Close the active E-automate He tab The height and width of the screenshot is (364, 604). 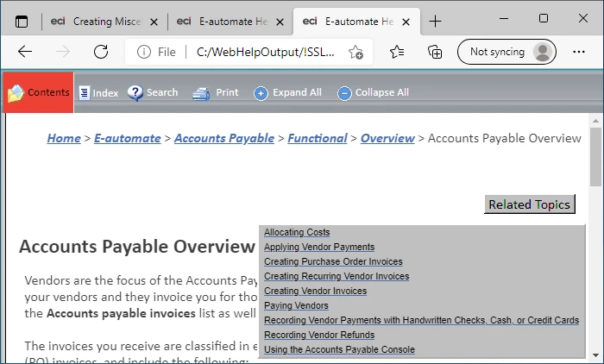tap(406, 22)
